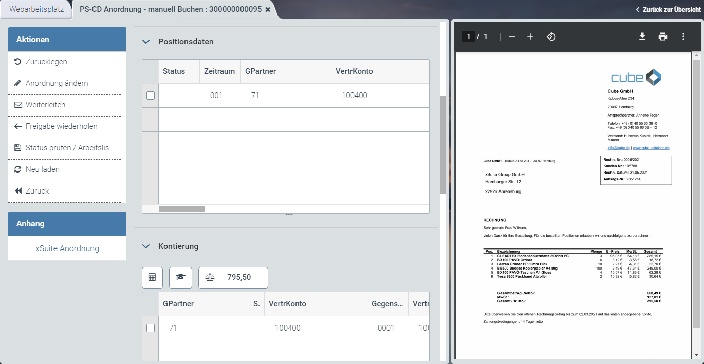This screenshot has height=364, width=704.
Task: Click the Positionsdaten horizontal scrollbar
Action: pyautogui.click(x=181, y=209)
